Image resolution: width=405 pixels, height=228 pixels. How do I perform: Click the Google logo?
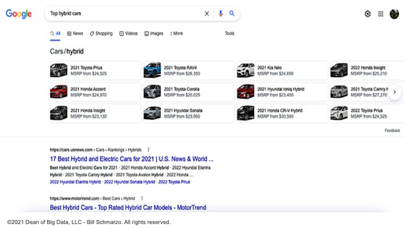19,14
